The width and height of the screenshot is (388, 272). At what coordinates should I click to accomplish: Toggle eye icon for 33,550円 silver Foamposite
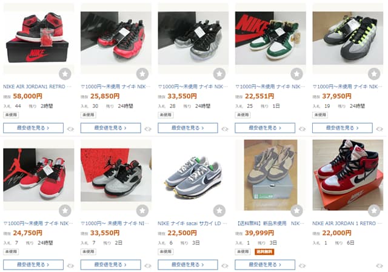(225, 129)
